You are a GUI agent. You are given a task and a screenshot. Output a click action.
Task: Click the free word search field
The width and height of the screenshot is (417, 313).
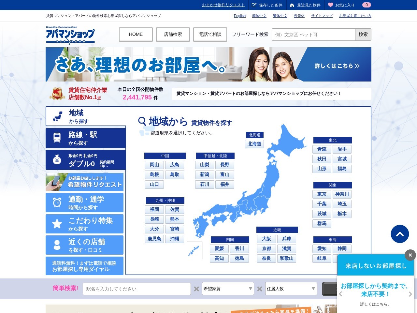tap(313, 35)
